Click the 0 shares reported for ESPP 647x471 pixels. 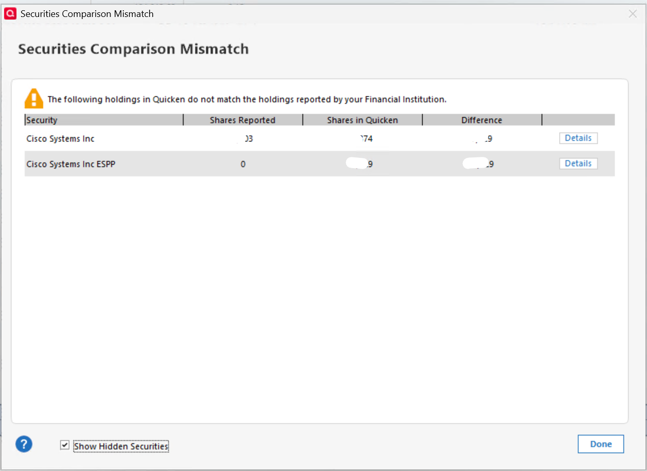[x=243, y=164]
